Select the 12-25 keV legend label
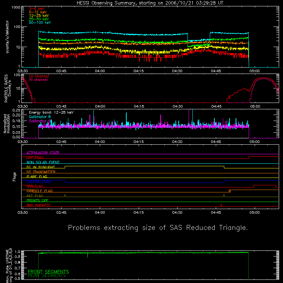This screenshot has height=283, width=283. pyautogui.click(x=39, y=16)
